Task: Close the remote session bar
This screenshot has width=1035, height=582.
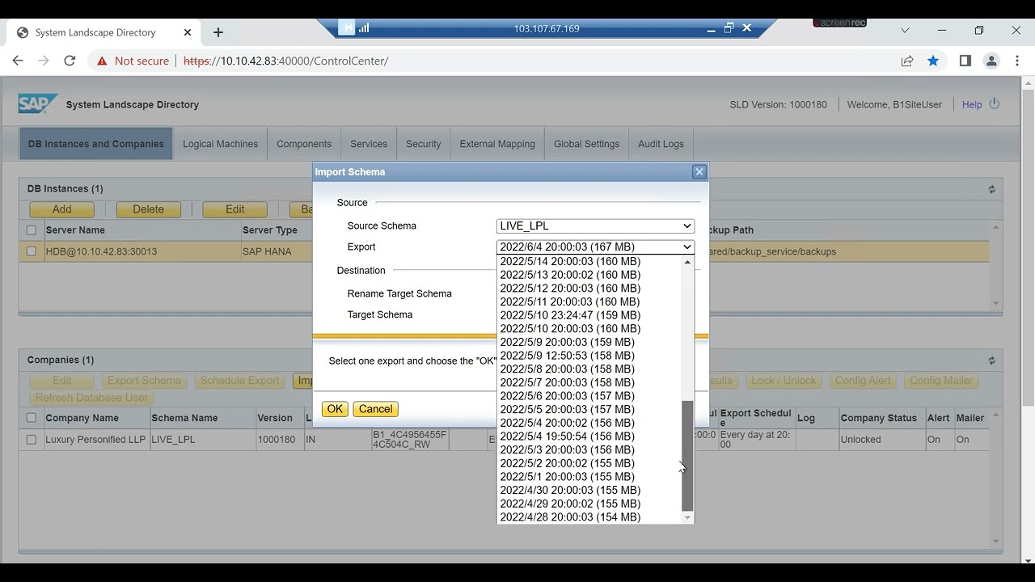Action: tap(746, 27)
